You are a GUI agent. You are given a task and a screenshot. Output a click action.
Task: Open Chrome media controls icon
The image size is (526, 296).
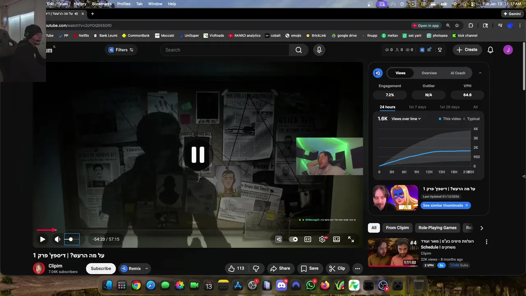pyautogui.click(x=500, y=25)
